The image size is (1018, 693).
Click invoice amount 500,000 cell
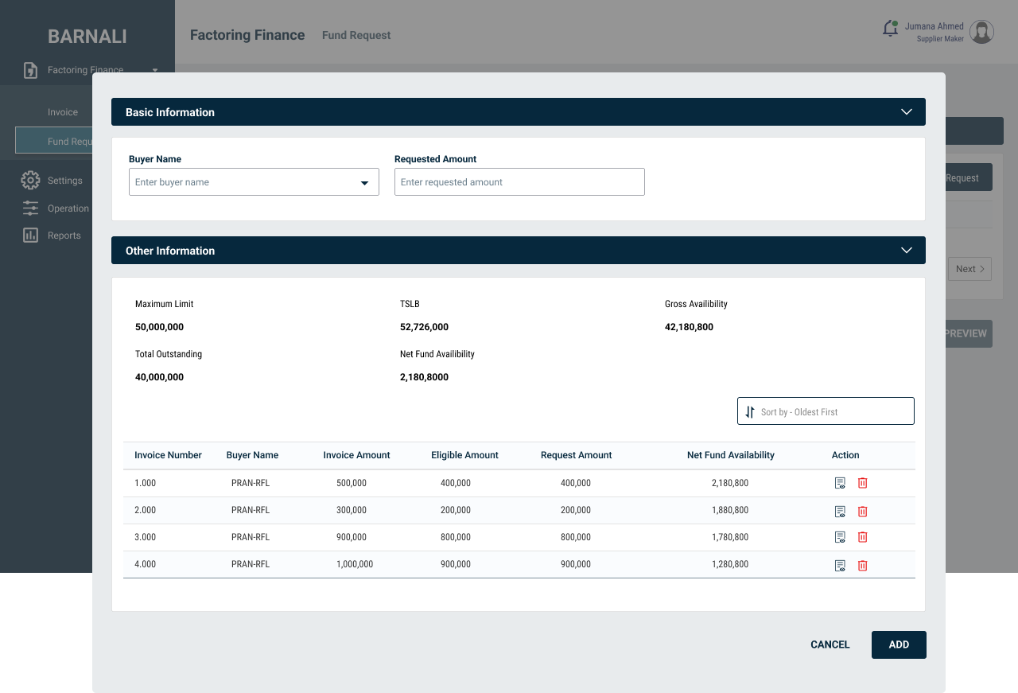[x=352, y=483]
